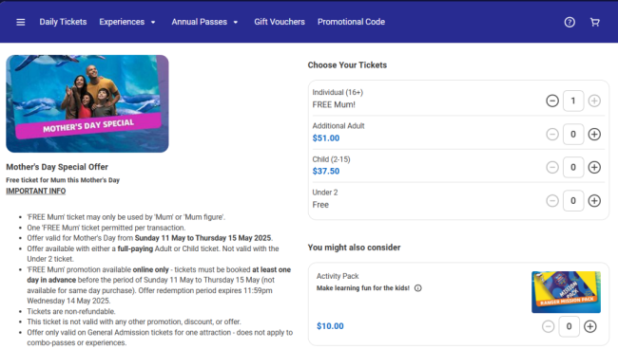This screenshot has width=618, height=349.
Task: Open the help question mark icon
Action: point(570,22)
